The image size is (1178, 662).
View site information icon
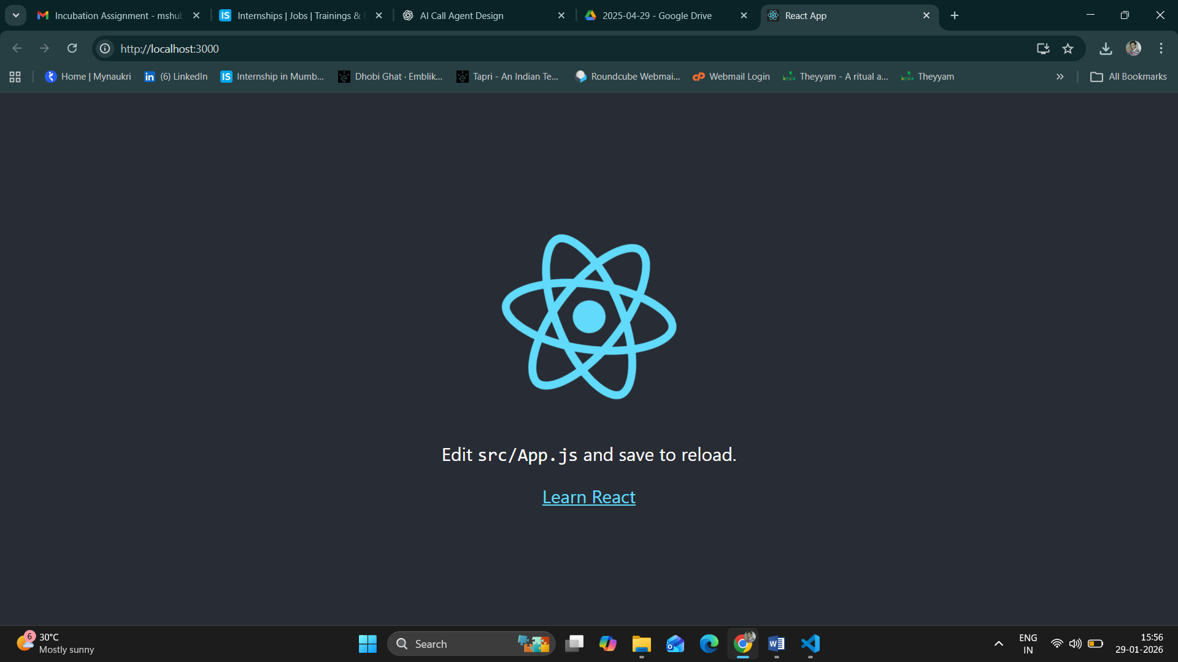coord(106,48)
